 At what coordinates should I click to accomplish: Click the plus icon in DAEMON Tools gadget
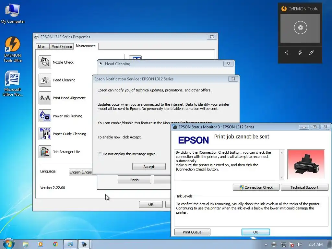click(x=287, y=53)
